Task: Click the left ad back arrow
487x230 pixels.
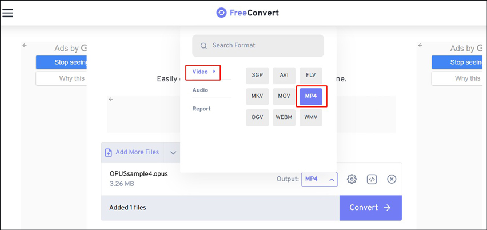Action: point(25,45)
